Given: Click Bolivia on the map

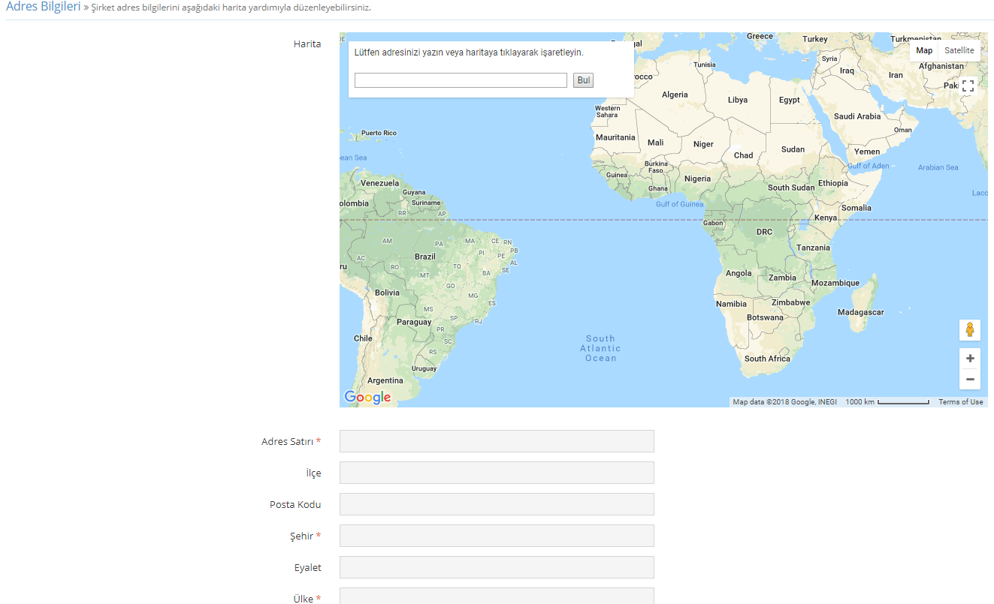Looking at the screenshot, I should click(388, 293).
